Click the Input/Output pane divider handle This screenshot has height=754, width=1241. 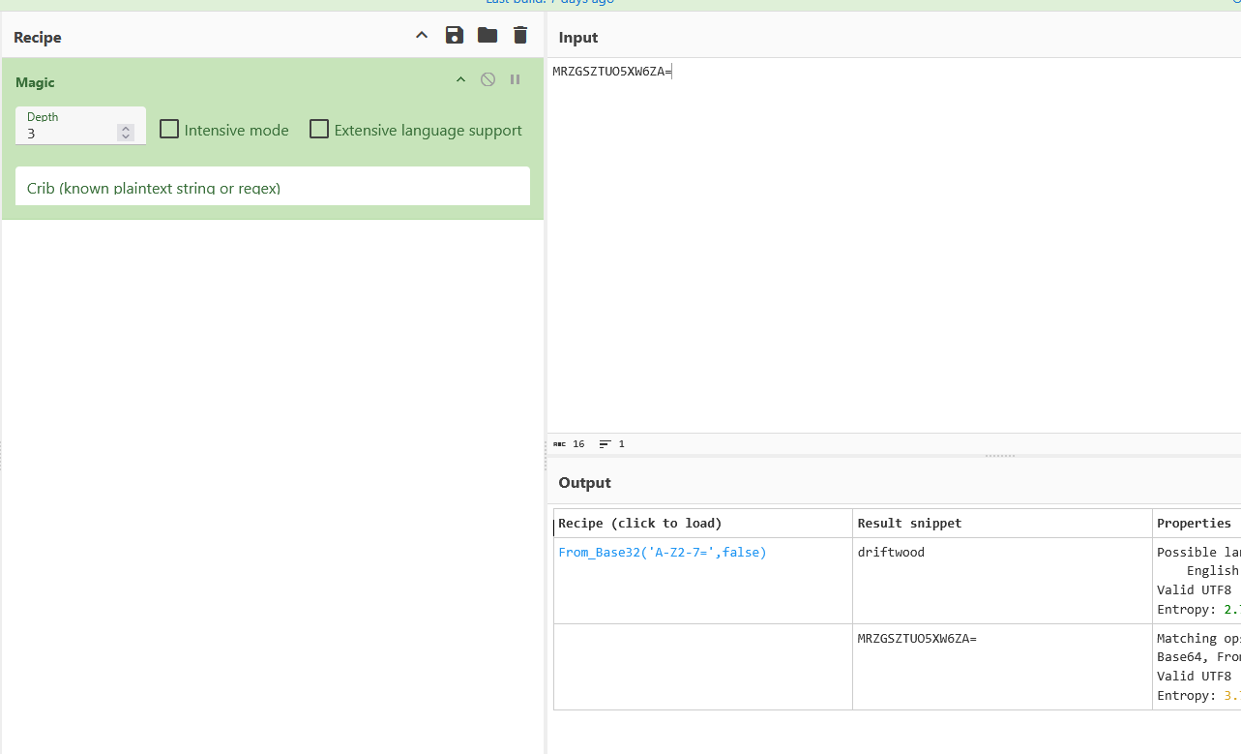tap(1000, 455)
